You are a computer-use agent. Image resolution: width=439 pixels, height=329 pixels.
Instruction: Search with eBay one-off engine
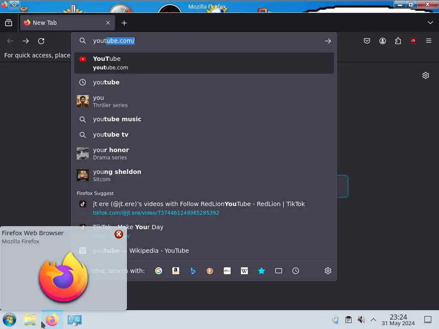[x=227, y=271]
